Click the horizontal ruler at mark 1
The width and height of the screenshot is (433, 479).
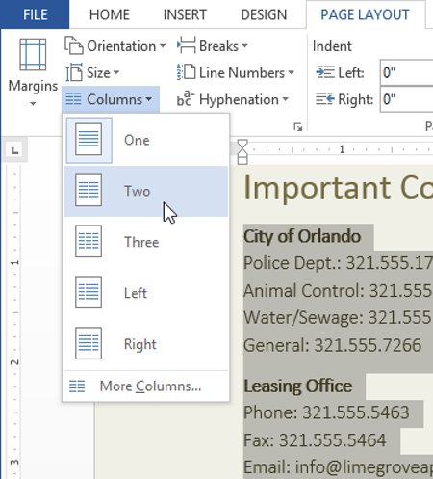point(342,149)
